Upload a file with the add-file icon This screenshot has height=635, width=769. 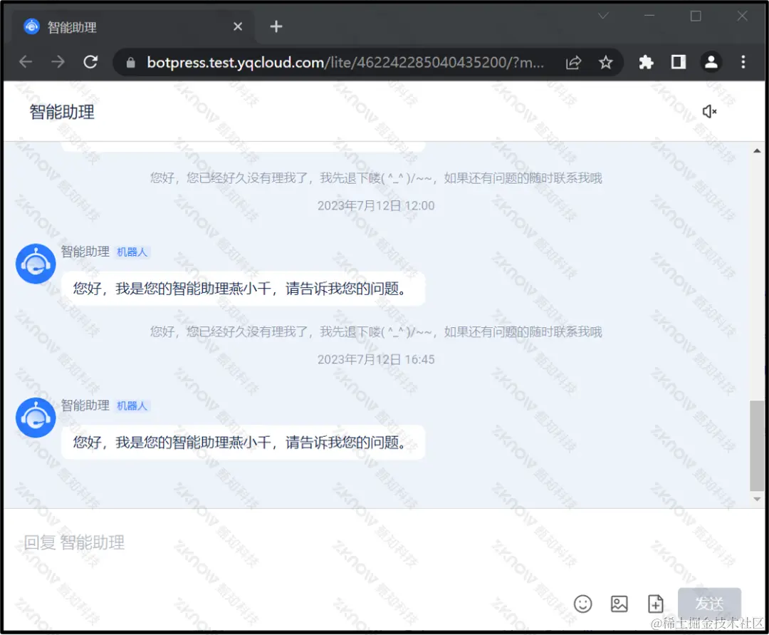pos(655,604)
